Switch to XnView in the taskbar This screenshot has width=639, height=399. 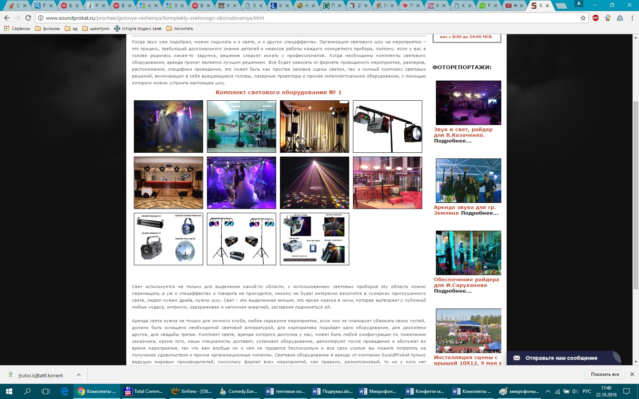(191, 391)
